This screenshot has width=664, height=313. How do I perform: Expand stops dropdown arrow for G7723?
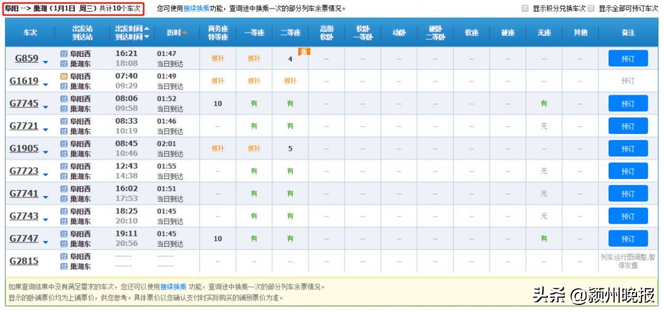(x=45, y=175)
